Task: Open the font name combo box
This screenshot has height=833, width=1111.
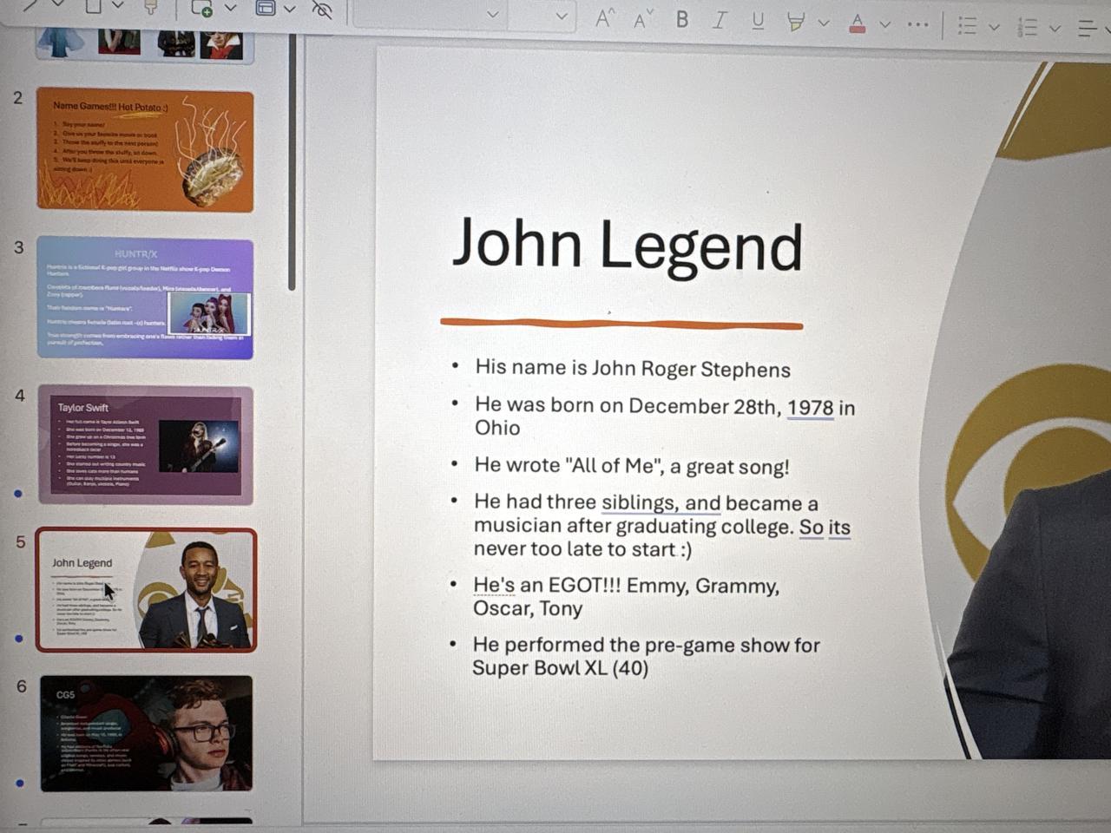Action: (x=428, y=15)
